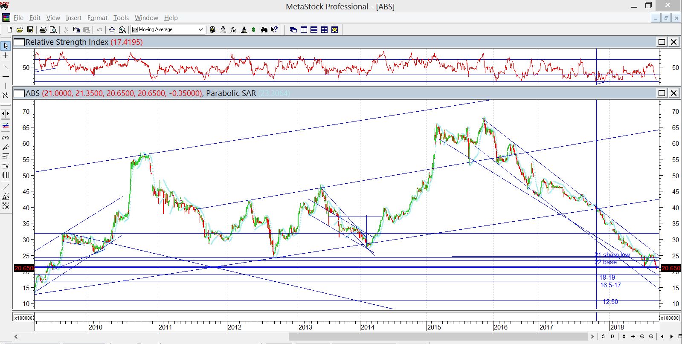Copy selection with the copy icon
The image size is (682, 344).
[77, 29]
